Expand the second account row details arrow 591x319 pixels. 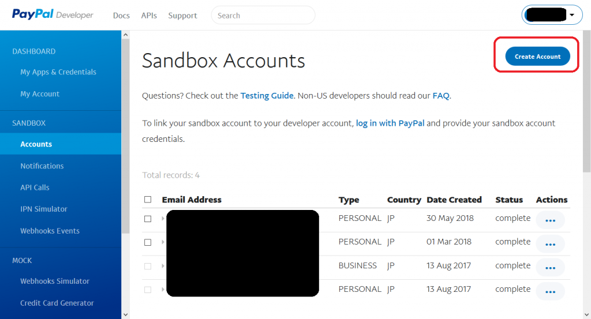[163, 242]
